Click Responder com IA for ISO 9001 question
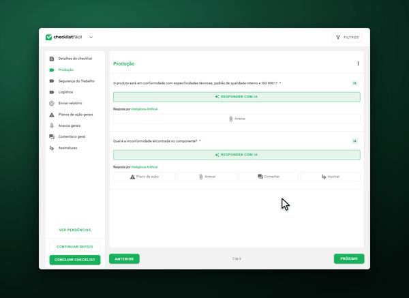Viewport: 409px width, 298px height. 237,97
